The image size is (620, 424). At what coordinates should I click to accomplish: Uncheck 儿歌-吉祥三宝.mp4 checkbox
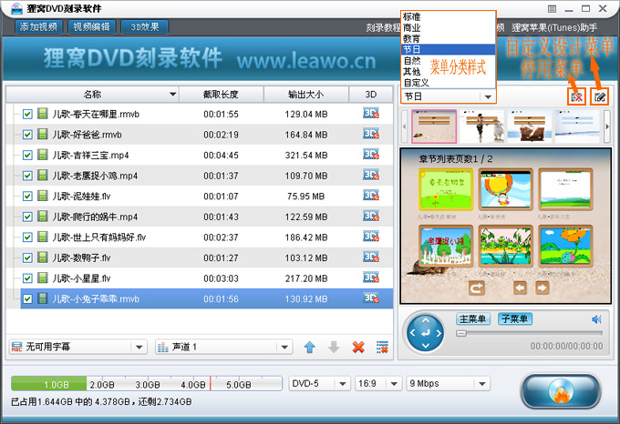[27, 156]
